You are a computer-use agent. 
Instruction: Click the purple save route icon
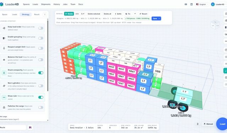tap(30, 127)
